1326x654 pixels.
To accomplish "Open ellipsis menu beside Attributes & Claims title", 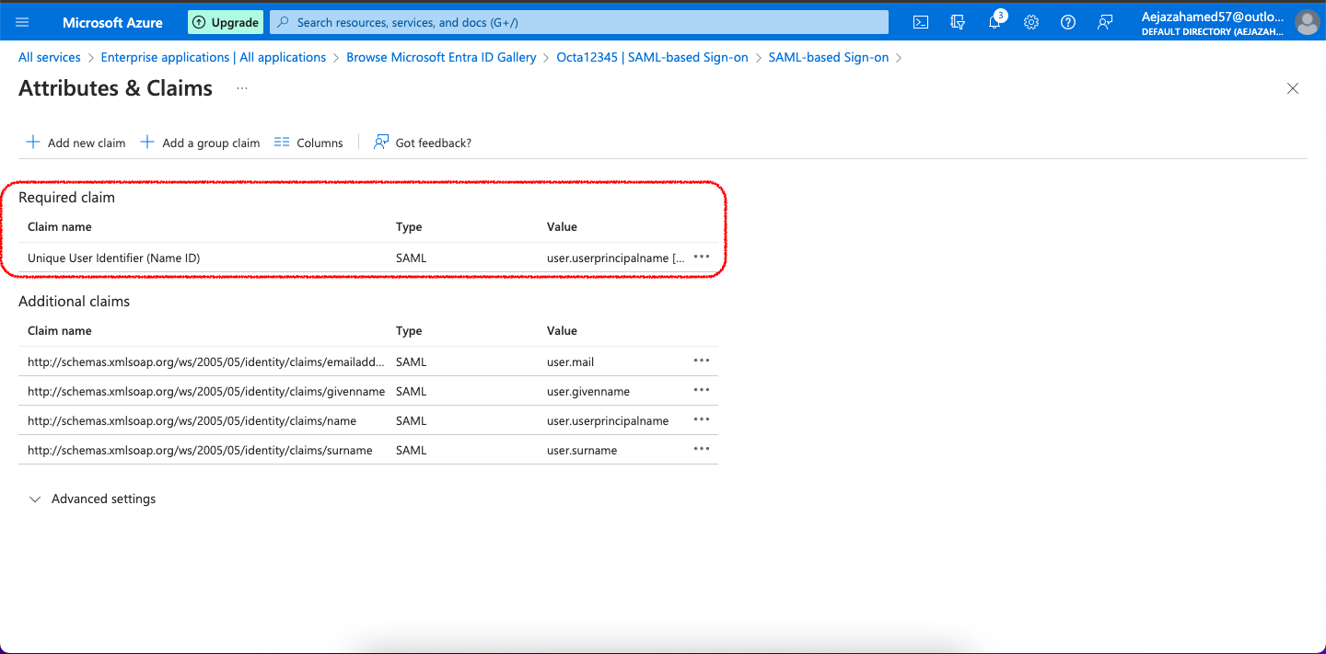I will (x=242, y=88).
